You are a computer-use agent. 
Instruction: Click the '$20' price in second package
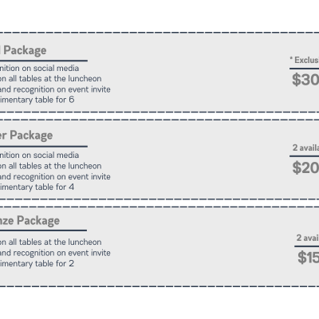point(305,167)
